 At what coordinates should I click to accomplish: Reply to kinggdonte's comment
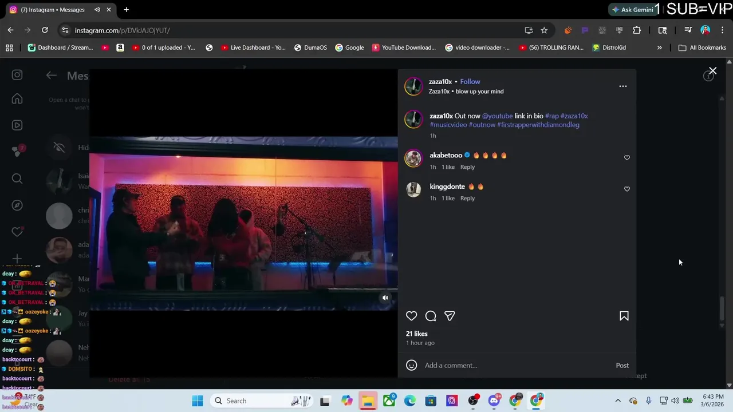[x=467, y=199]
